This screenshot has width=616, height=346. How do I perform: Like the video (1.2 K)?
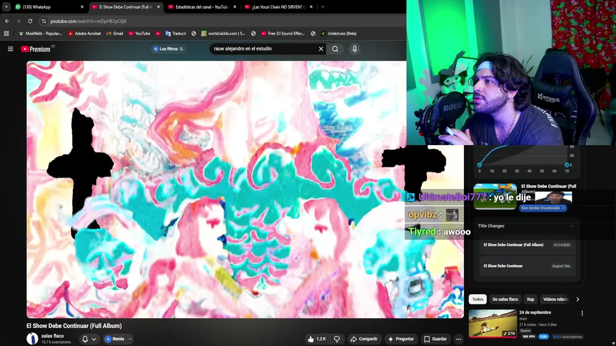(317, 339)
